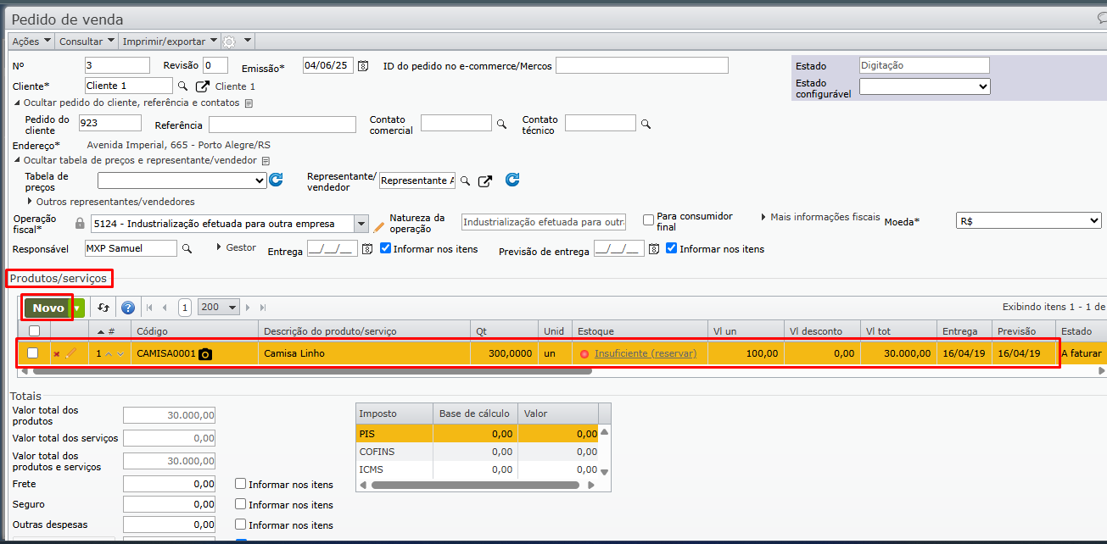Edit the Operação fiscal with pencil icon
Viewport: 1107px width, 544px height.
click(x=379, y=225)
